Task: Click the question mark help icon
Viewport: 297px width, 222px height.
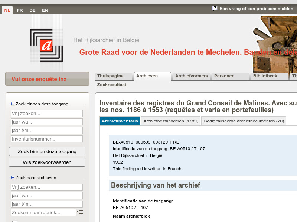Action: (215, 8)
